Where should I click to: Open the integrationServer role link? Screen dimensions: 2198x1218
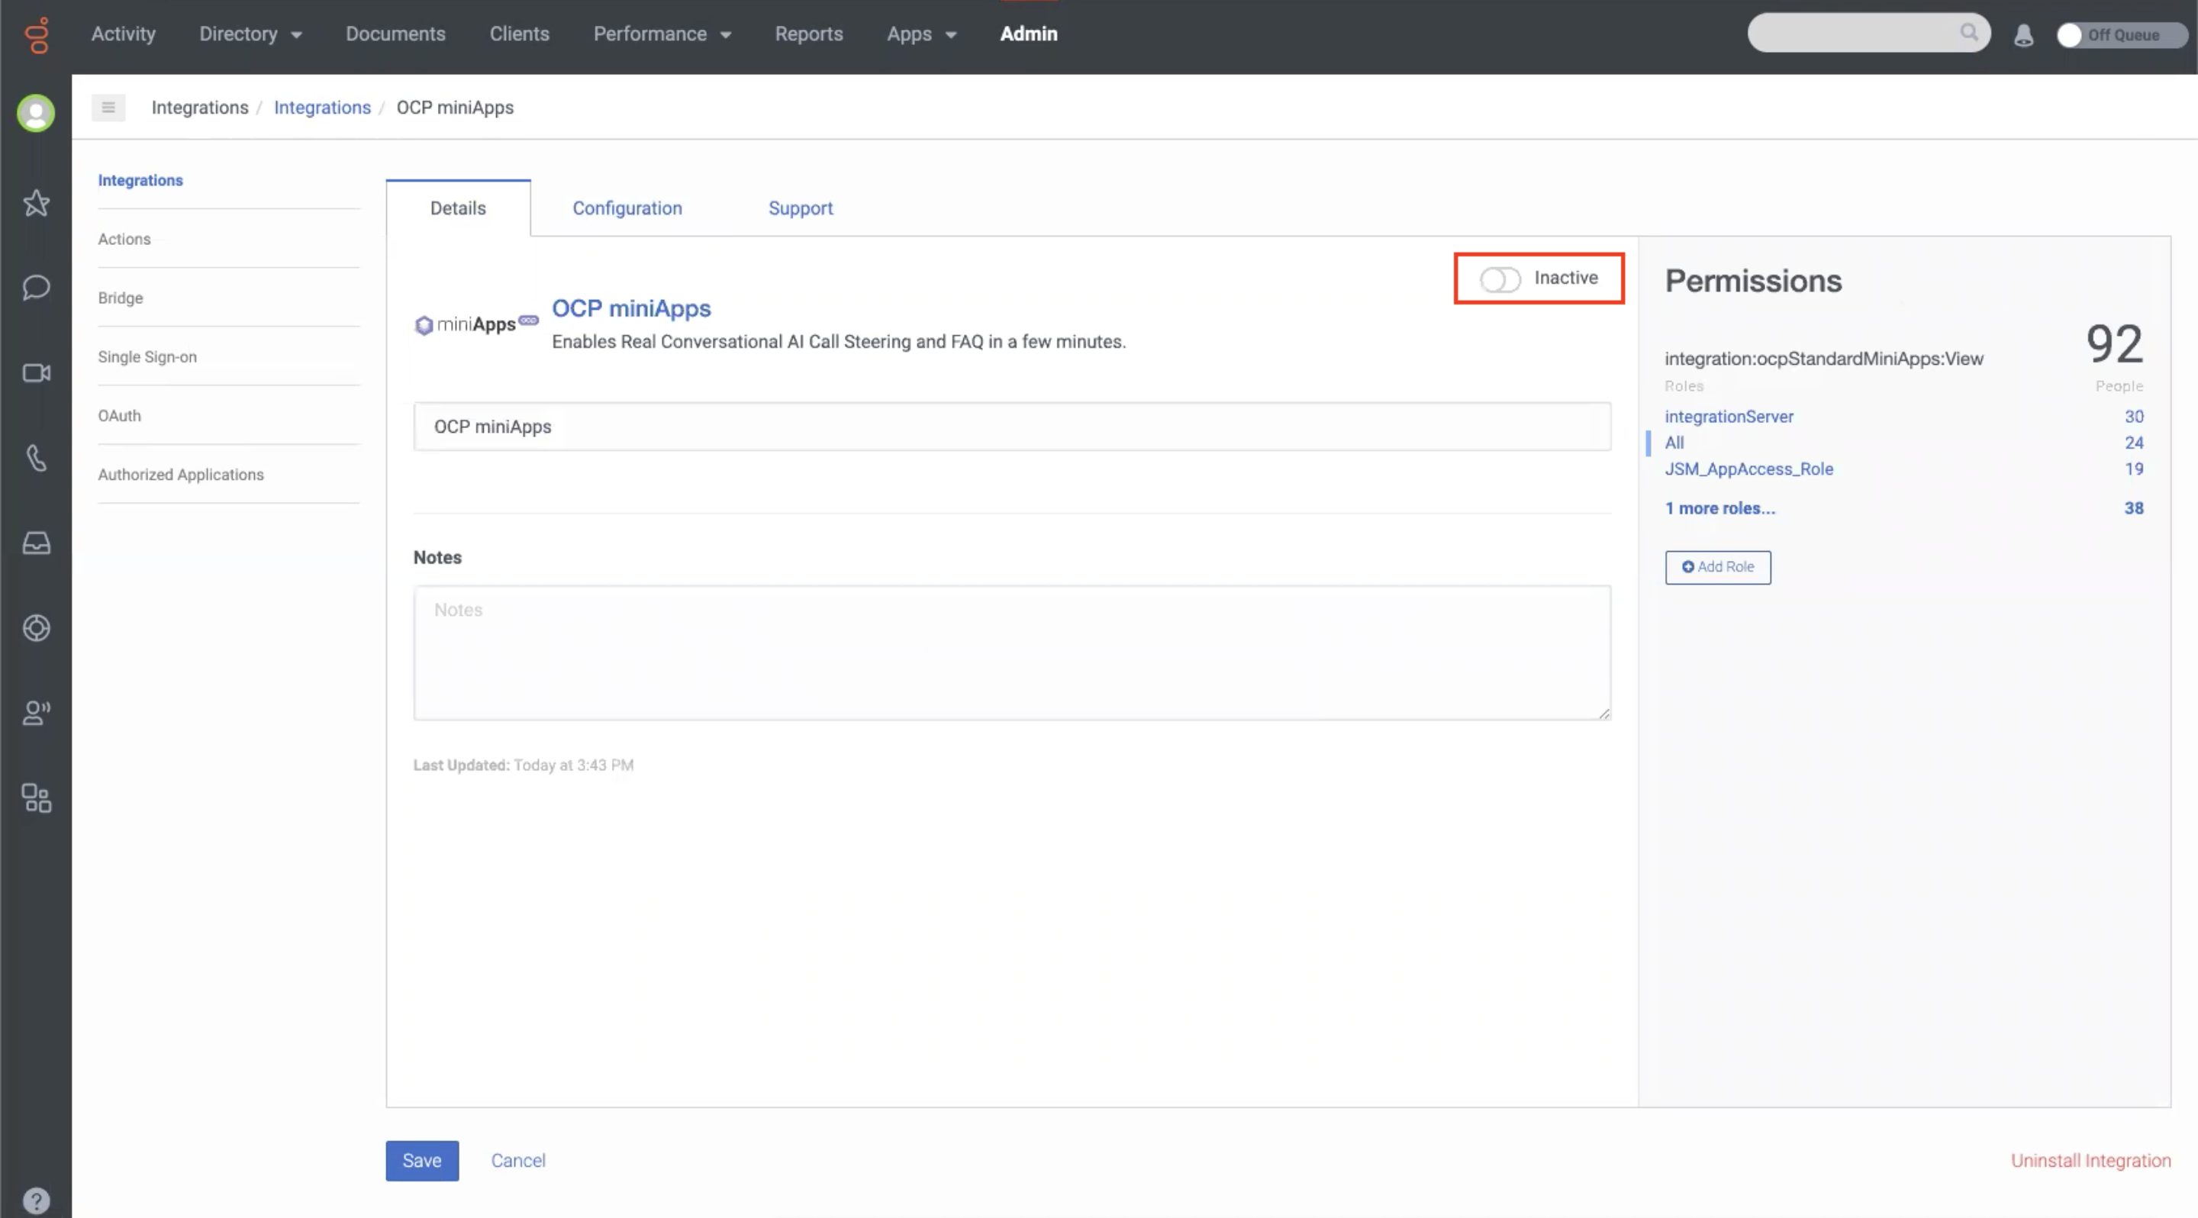1729,416
